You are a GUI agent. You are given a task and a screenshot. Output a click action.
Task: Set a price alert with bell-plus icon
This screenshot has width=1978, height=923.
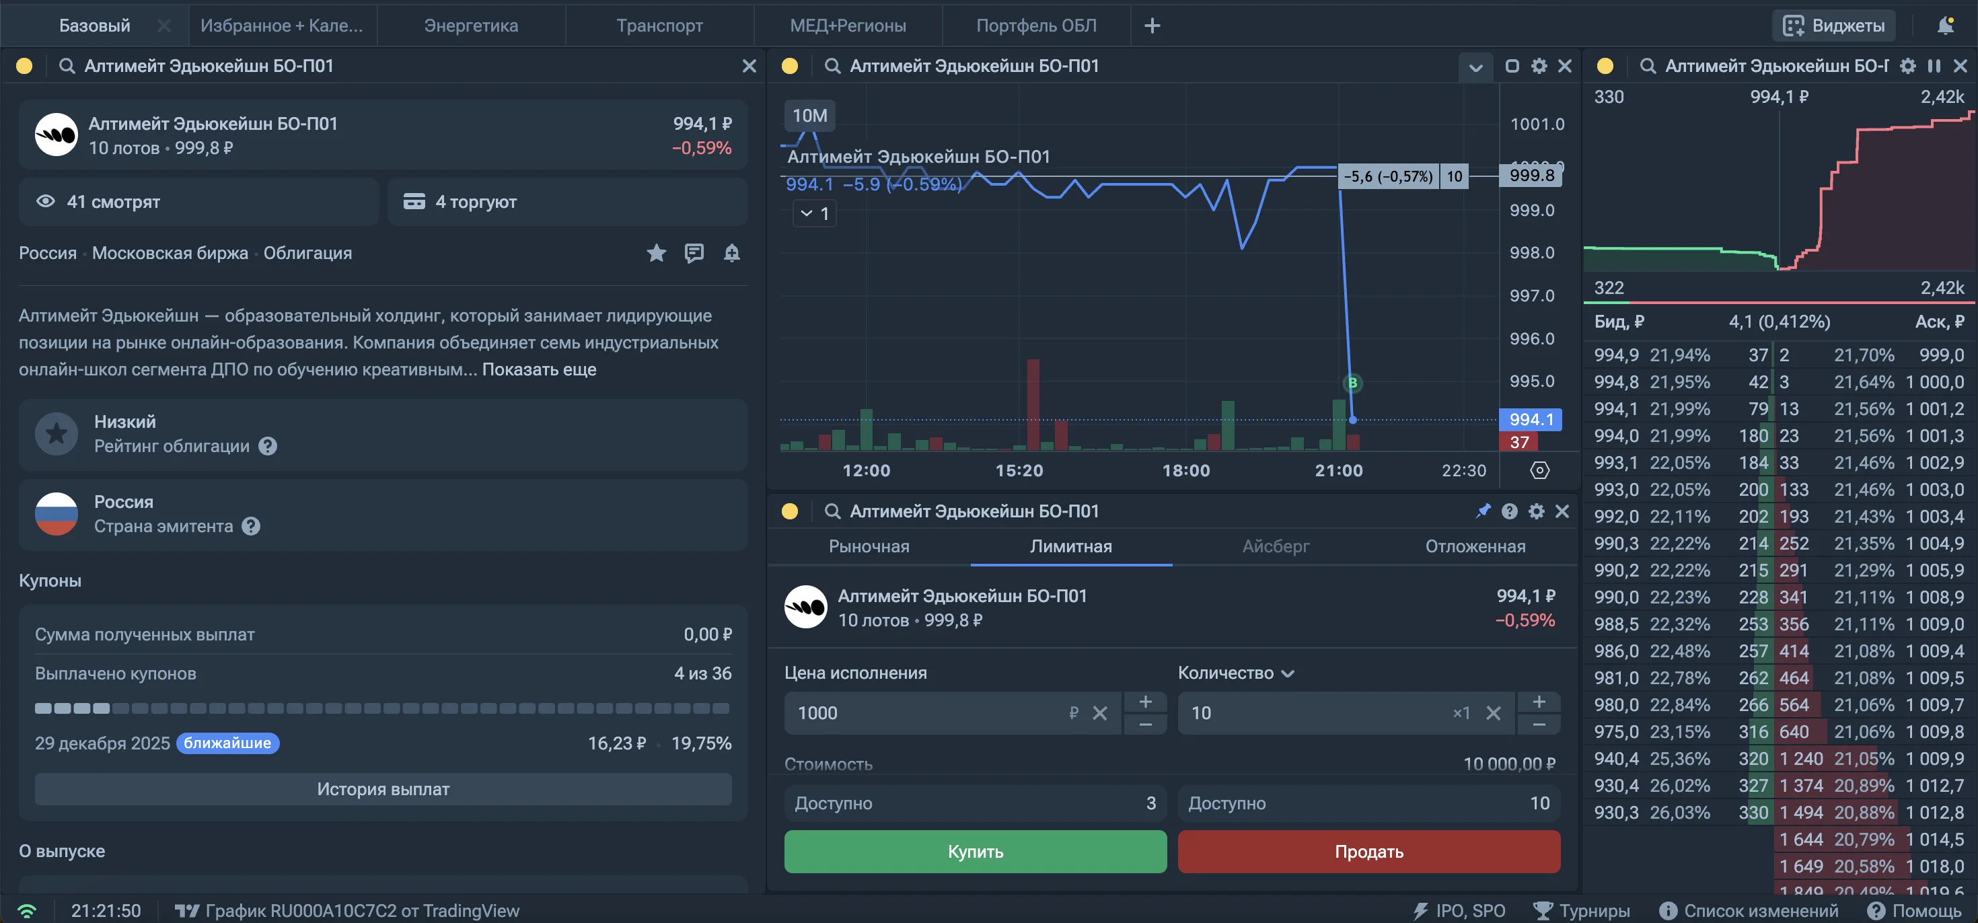click(732, 253)
